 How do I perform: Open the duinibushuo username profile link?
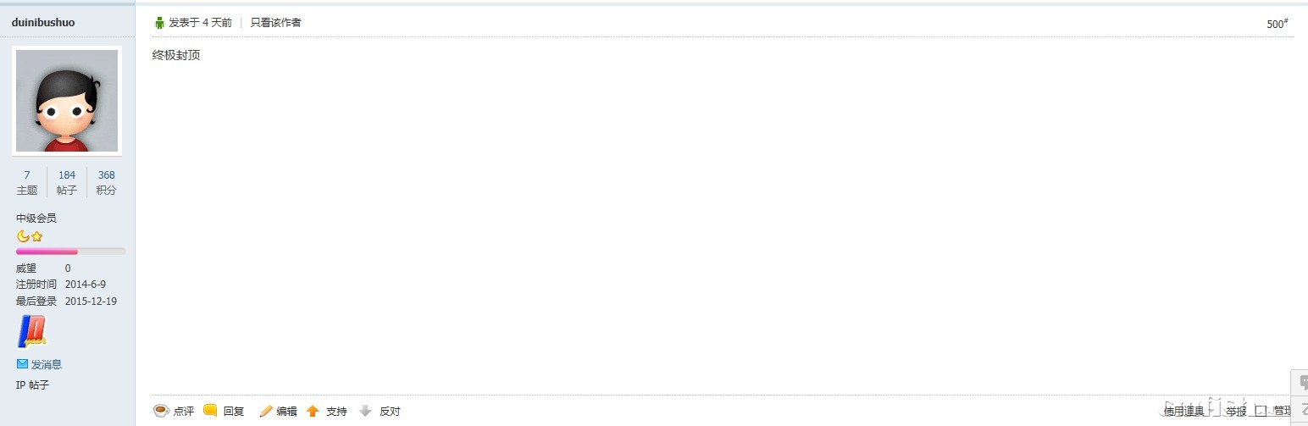(x=43, y=23)
